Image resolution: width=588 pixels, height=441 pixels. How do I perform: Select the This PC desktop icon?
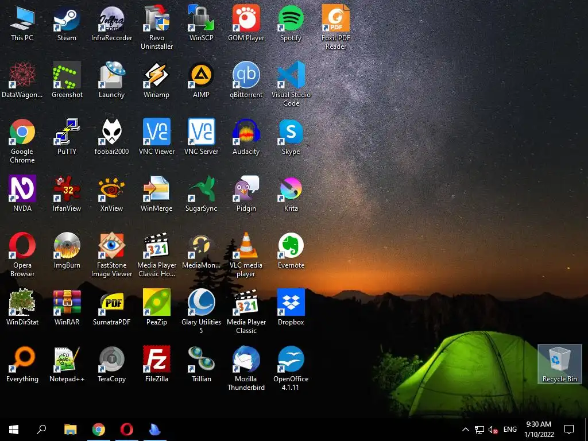coord(22,23)
